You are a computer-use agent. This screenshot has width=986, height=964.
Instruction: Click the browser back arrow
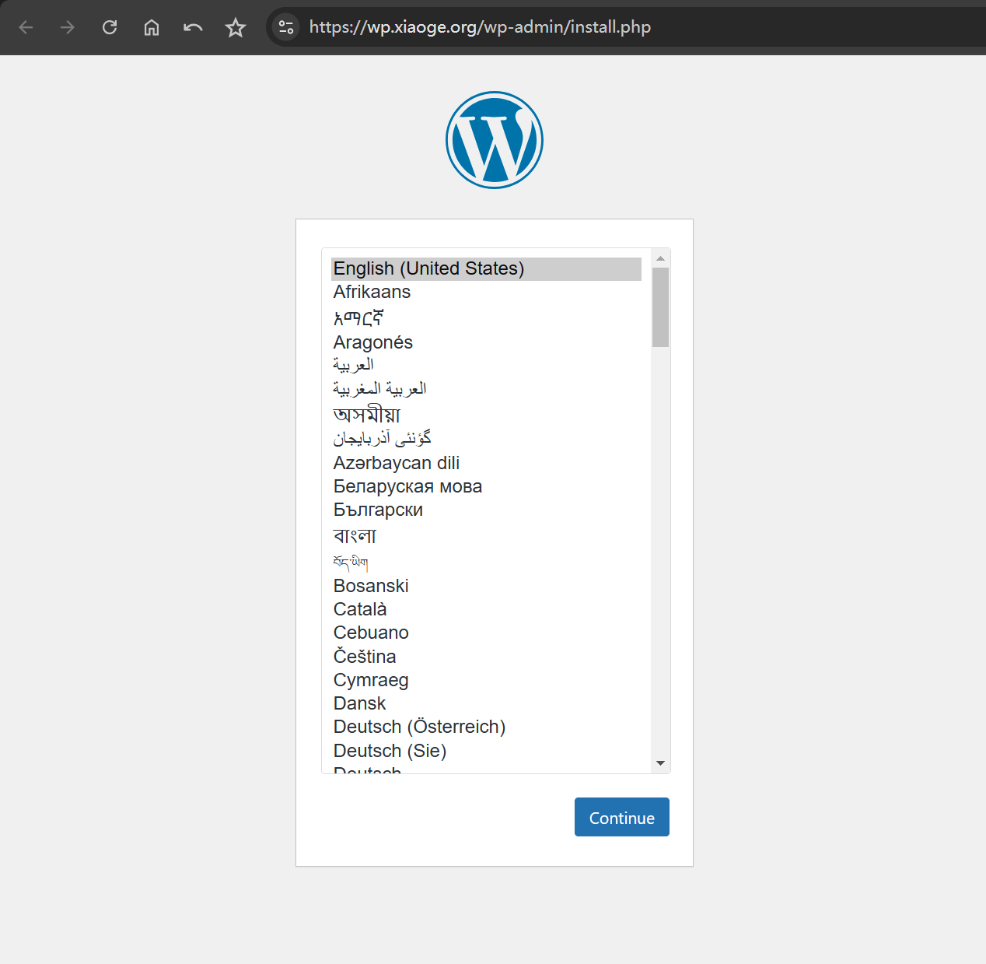click(26, 27)
